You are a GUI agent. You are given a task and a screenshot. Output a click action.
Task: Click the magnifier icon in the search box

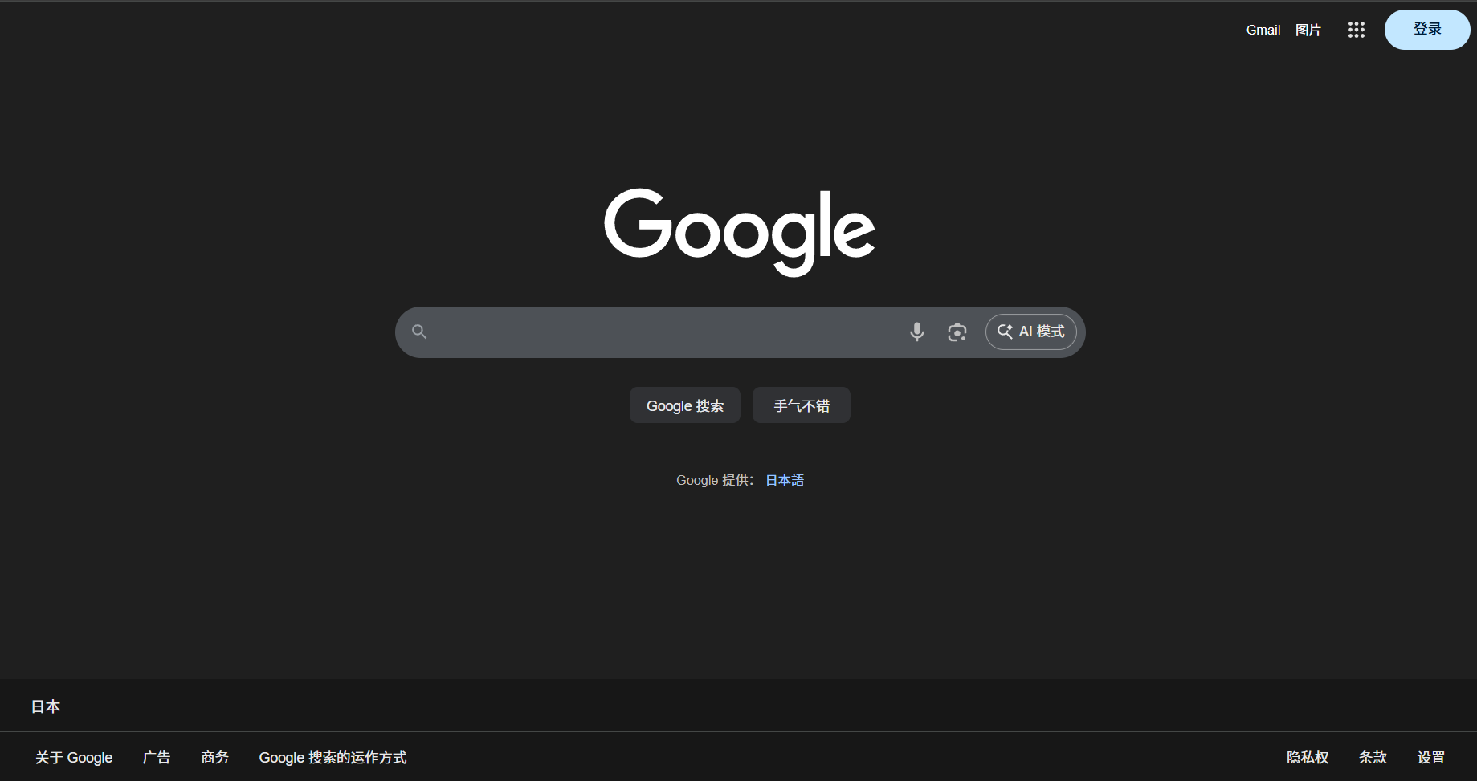419,332
